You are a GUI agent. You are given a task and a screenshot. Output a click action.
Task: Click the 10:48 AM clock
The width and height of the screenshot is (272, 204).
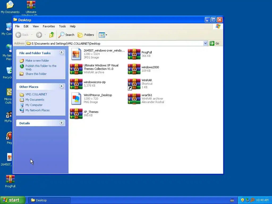[262, 200]
